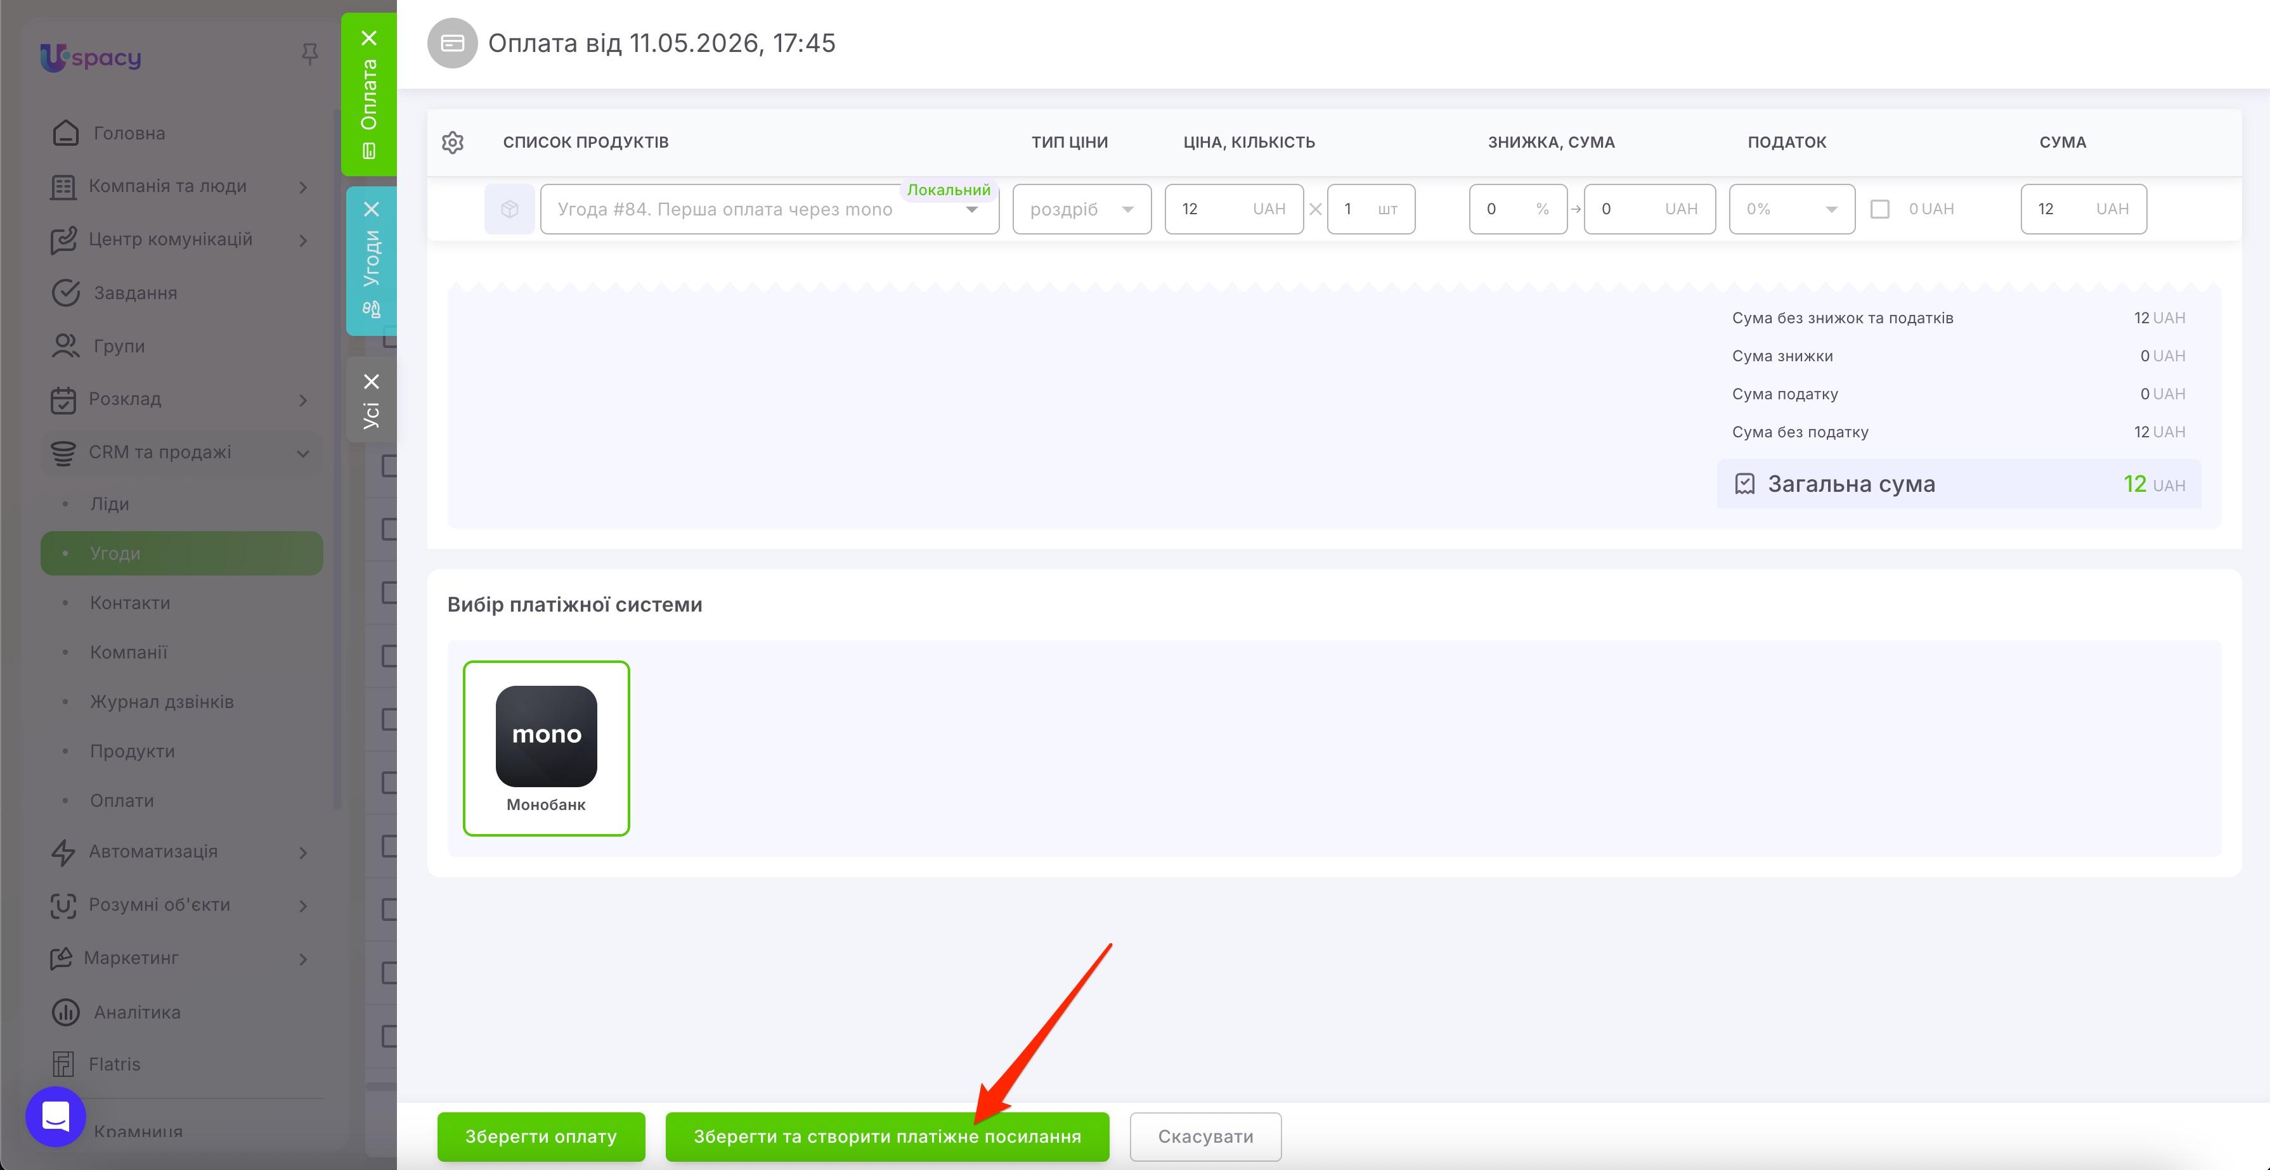Open the support chat widget
The width and height of the screenshot is (2270, 1170).
pyautogui.click(x=56, y=1117)
